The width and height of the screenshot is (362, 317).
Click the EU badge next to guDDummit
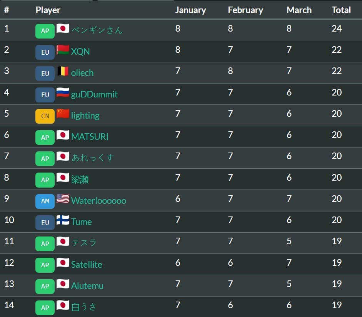pyautogui.click(x=45, y=95)
